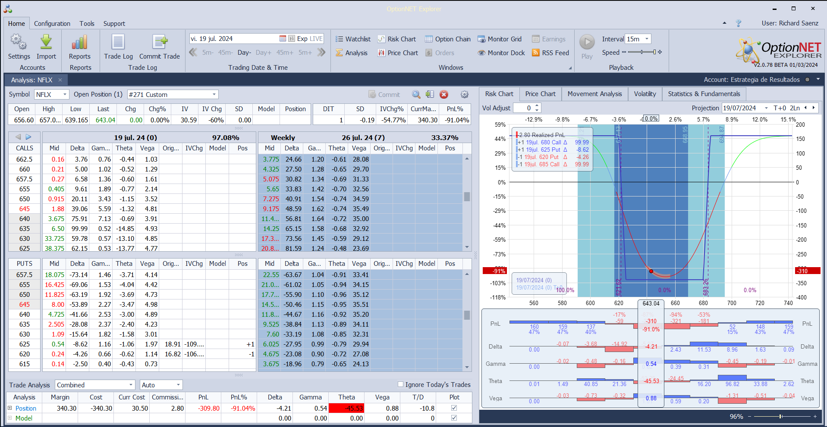Shift projection forward with right arrow
The width and height of the screenshot is (827, 427).
coord(814,108)
